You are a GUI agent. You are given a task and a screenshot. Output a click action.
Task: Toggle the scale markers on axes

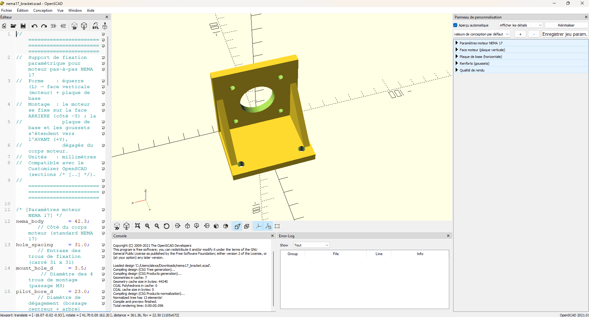[x=268, y=226]
